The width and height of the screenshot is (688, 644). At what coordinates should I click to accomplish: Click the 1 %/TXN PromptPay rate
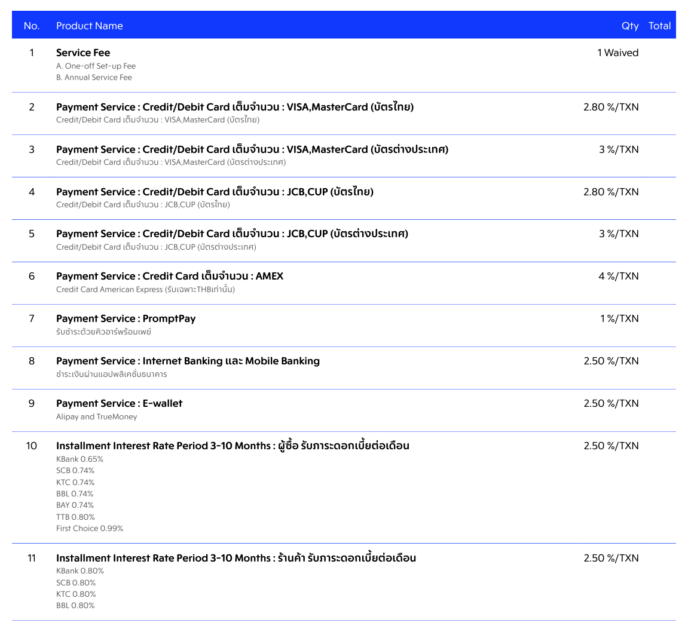click(x=619, y=318)
